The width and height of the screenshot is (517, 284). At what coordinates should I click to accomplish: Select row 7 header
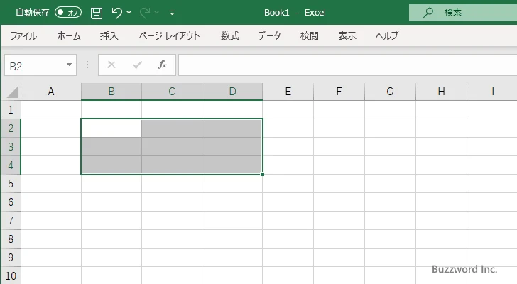pos(11,220)
